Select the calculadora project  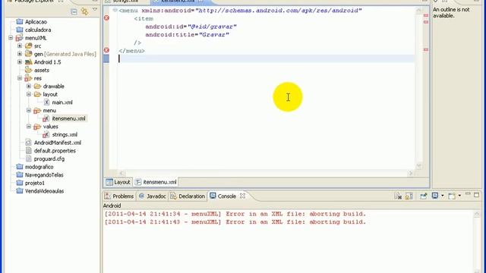click(38, 30)
